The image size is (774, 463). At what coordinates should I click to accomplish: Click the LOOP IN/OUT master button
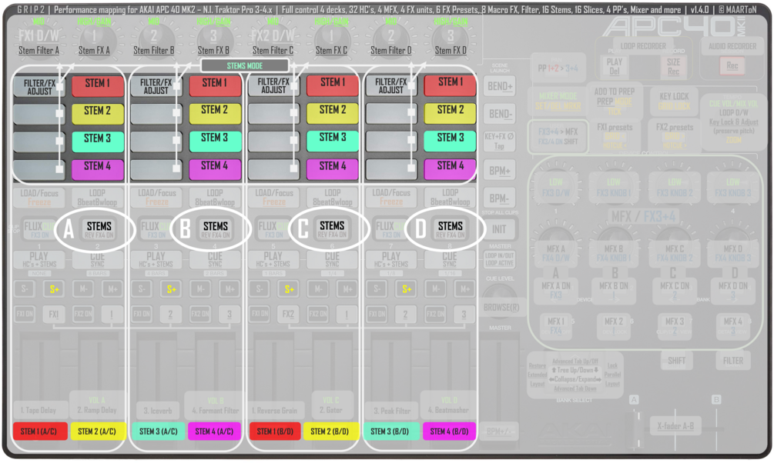[500, 259]
